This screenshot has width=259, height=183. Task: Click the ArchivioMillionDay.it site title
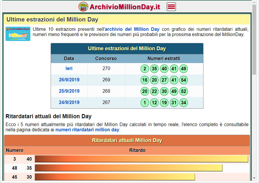pyautogui.click(x=125, y=7)
